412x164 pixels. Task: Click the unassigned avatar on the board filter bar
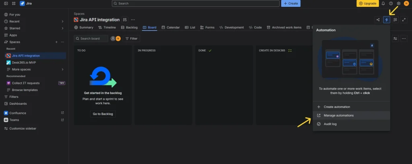point(113,38)
